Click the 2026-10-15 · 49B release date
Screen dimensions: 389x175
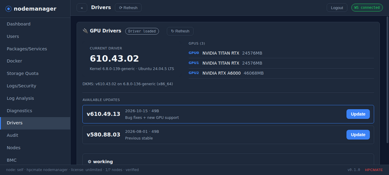click(x=142, y=111)
